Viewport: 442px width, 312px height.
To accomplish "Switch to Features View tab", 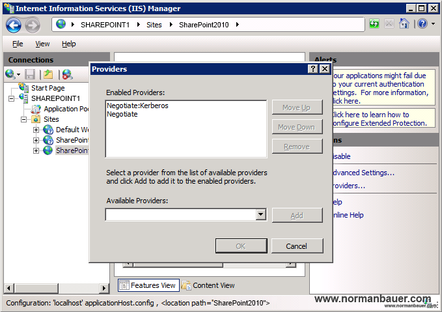I will [148, 285].
